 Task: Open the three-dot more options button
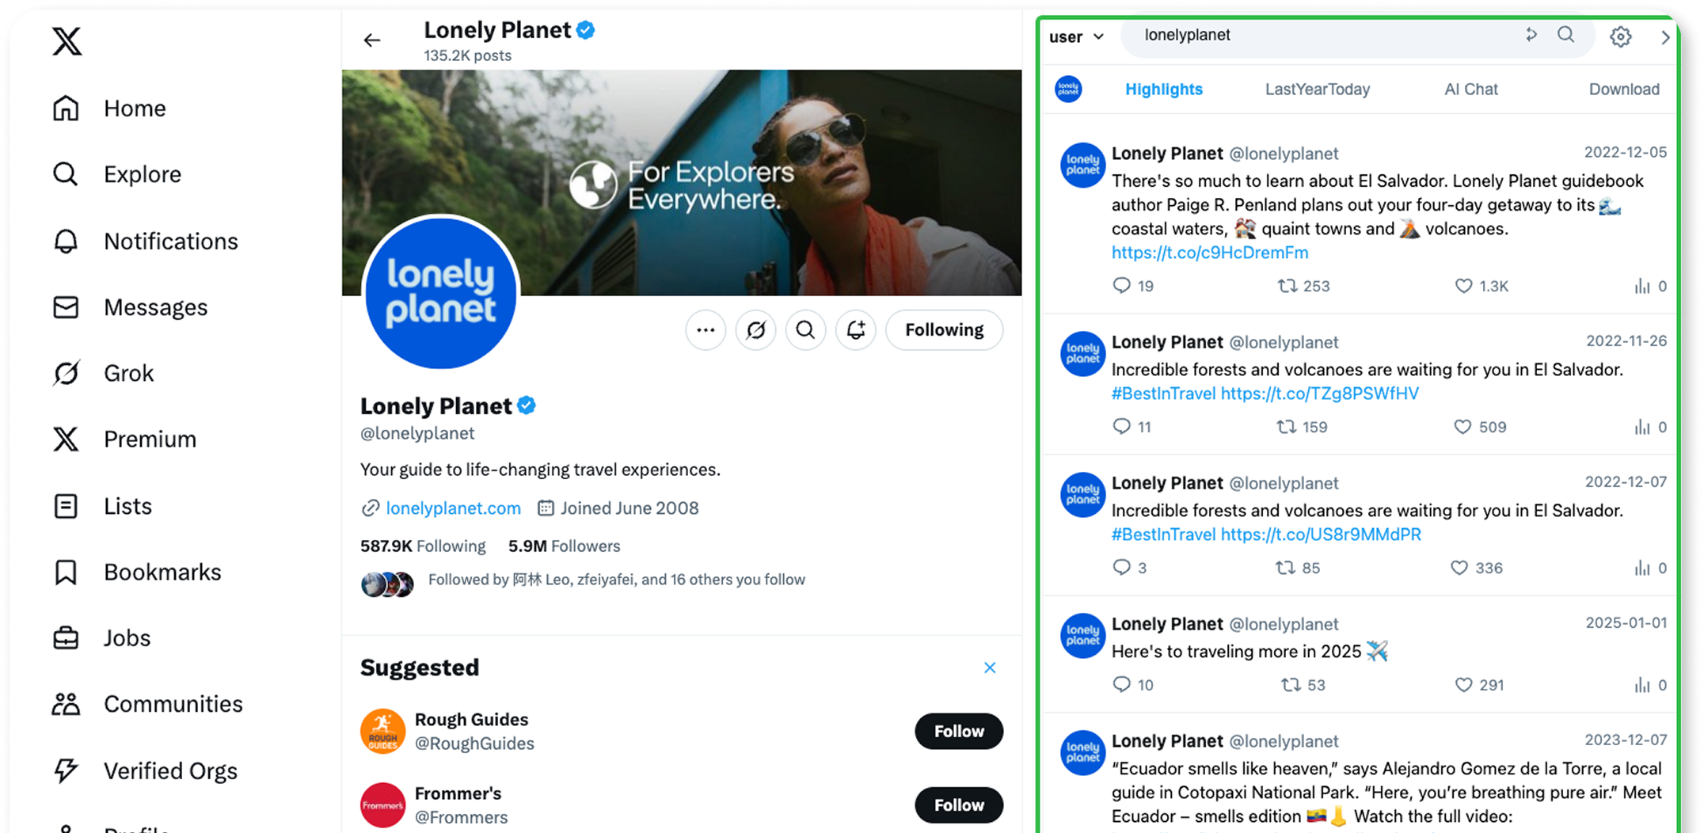coord(705,330)
